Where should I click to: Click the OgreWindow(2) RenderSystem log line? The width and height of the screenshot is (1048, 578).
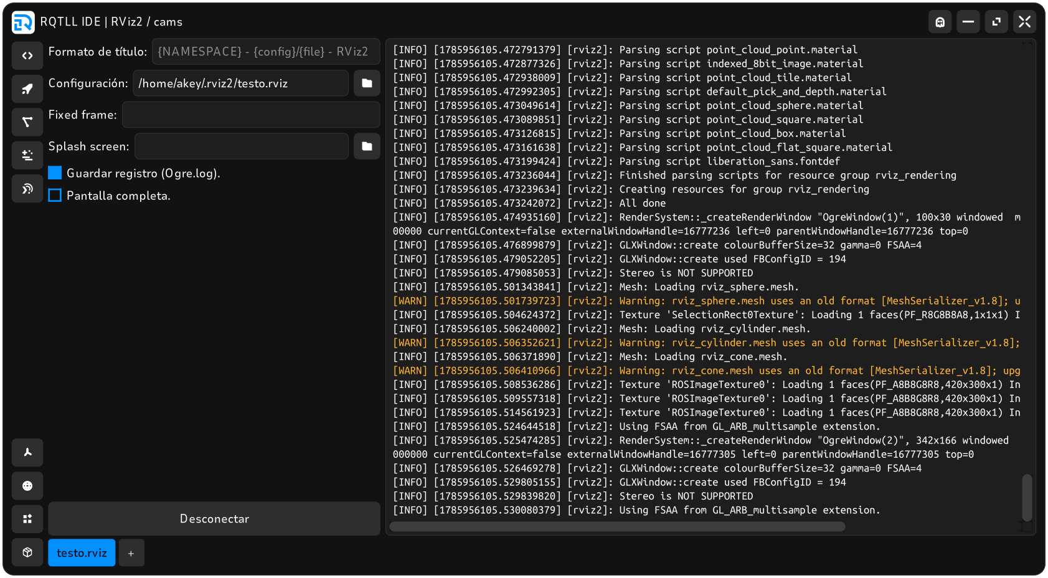pos(701,447)
